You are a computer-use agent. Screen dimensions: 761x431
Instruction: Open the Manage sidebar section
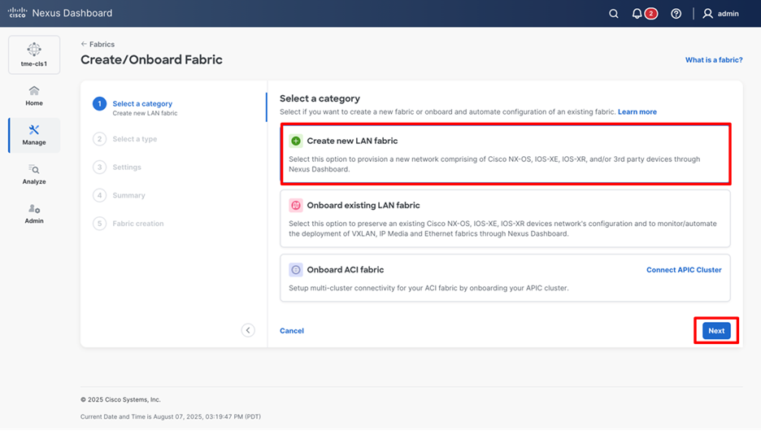[33, 134]
